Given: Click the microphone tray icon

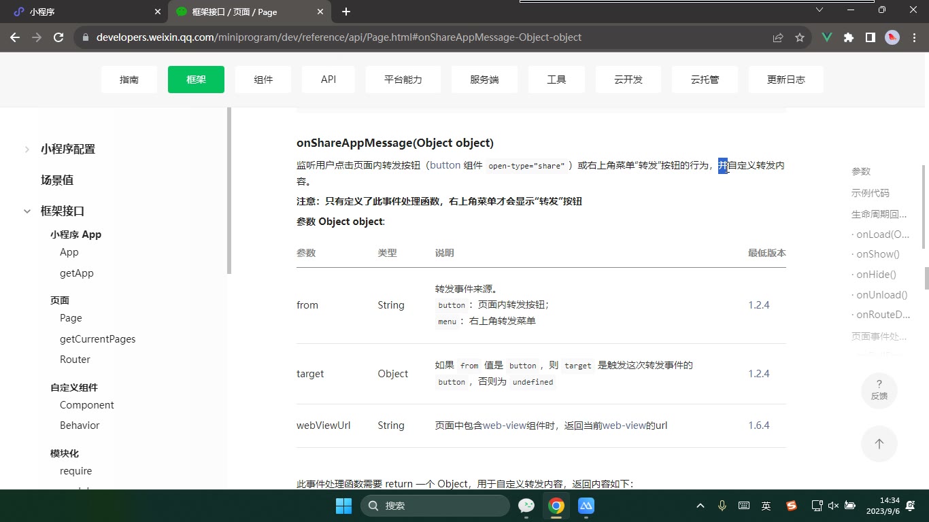Looking at the screenshot, I should (722, 506).
